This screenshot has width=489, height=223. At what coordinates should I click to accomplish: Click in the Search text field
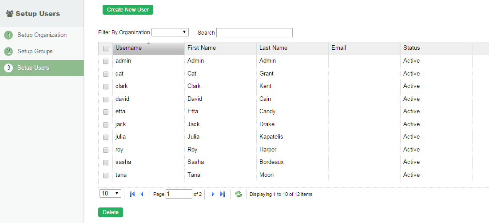point(254,32)
